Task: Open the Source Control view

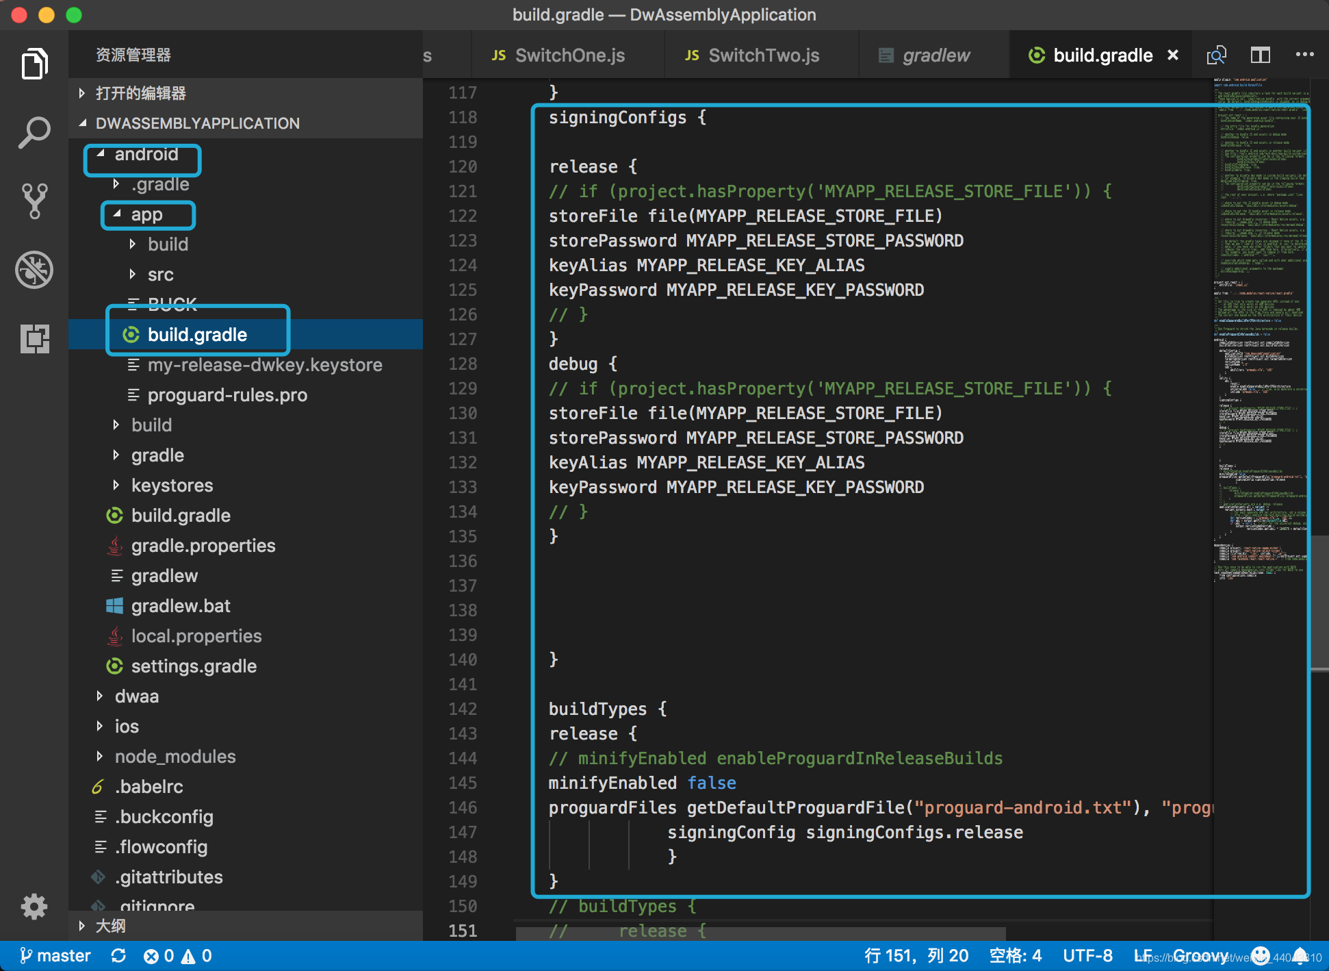Action: 34,201
